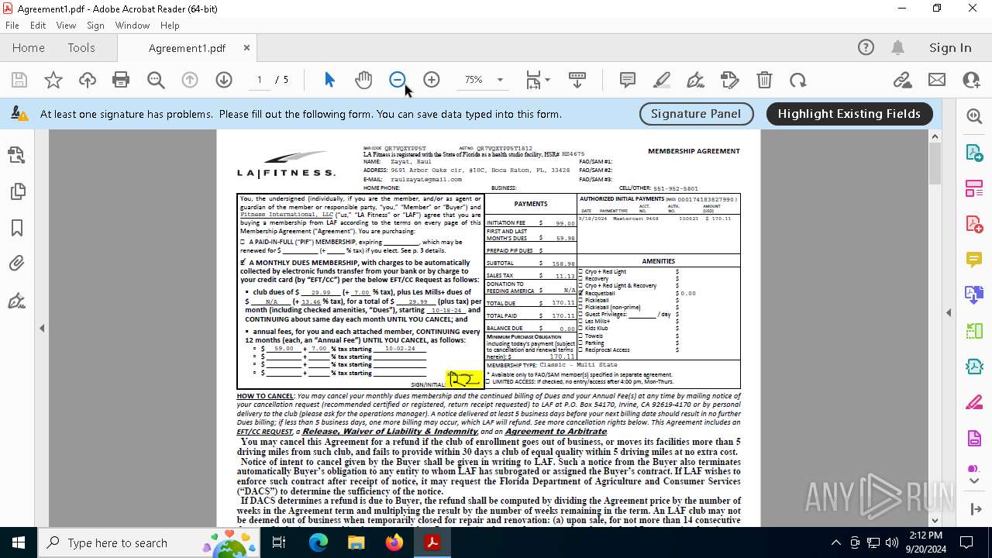Activate the hand pan tool
Image resolution: width=992 pixels, height=558 pixels.
click(x=363, y=80)
